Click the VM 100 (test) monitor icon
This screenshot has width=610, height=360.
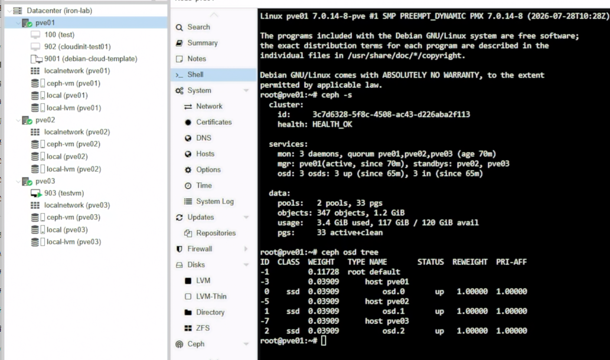tap(35, 35)
